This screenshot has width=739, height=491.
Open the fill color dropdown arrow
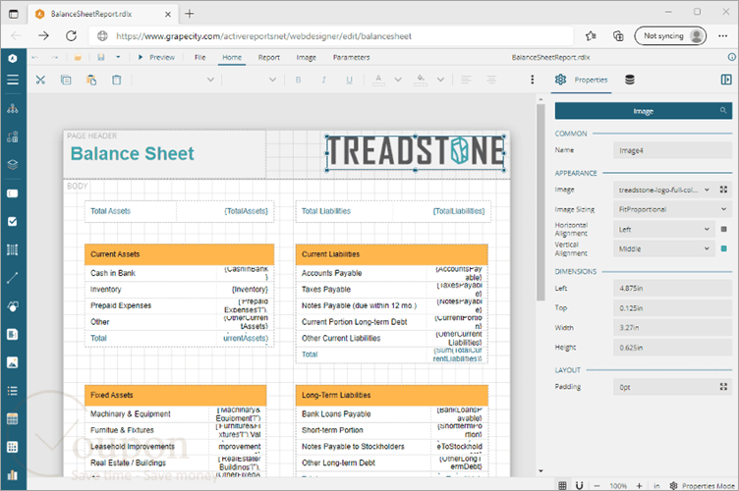[x=440, y=80]
